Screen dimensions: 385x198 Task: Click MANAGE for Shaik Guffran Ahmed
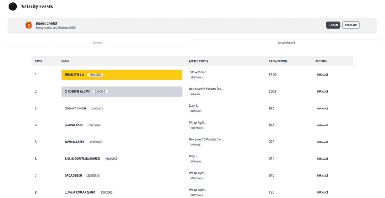pyautogui.click(x=323, y=159)
